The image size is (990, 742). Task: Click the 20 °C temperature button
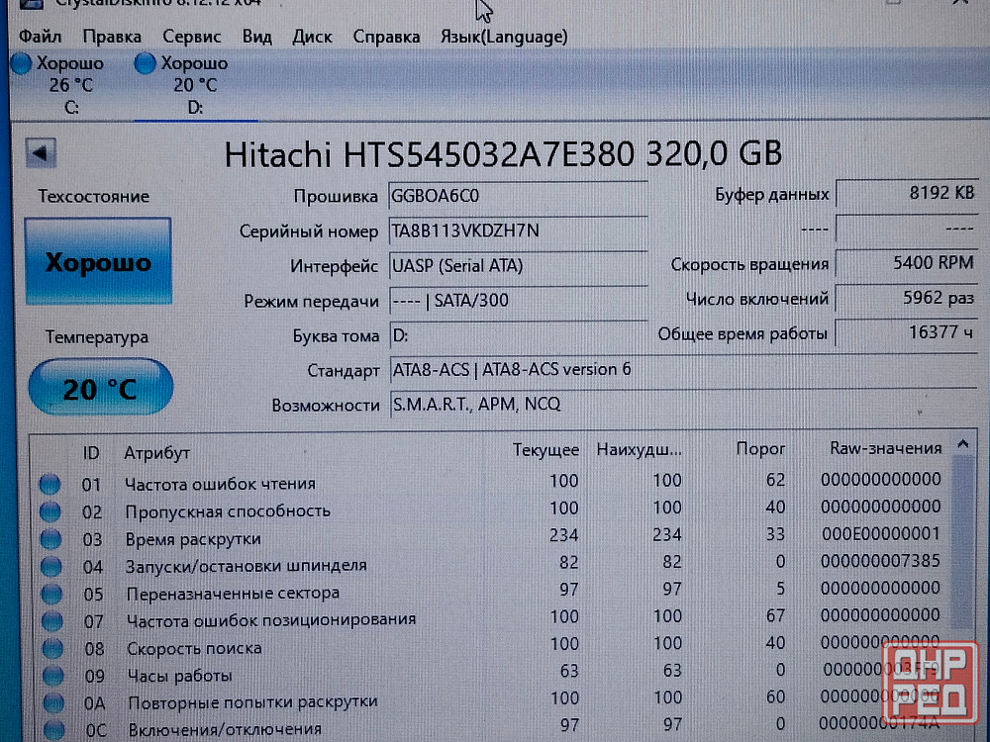[x=100, y=388]
